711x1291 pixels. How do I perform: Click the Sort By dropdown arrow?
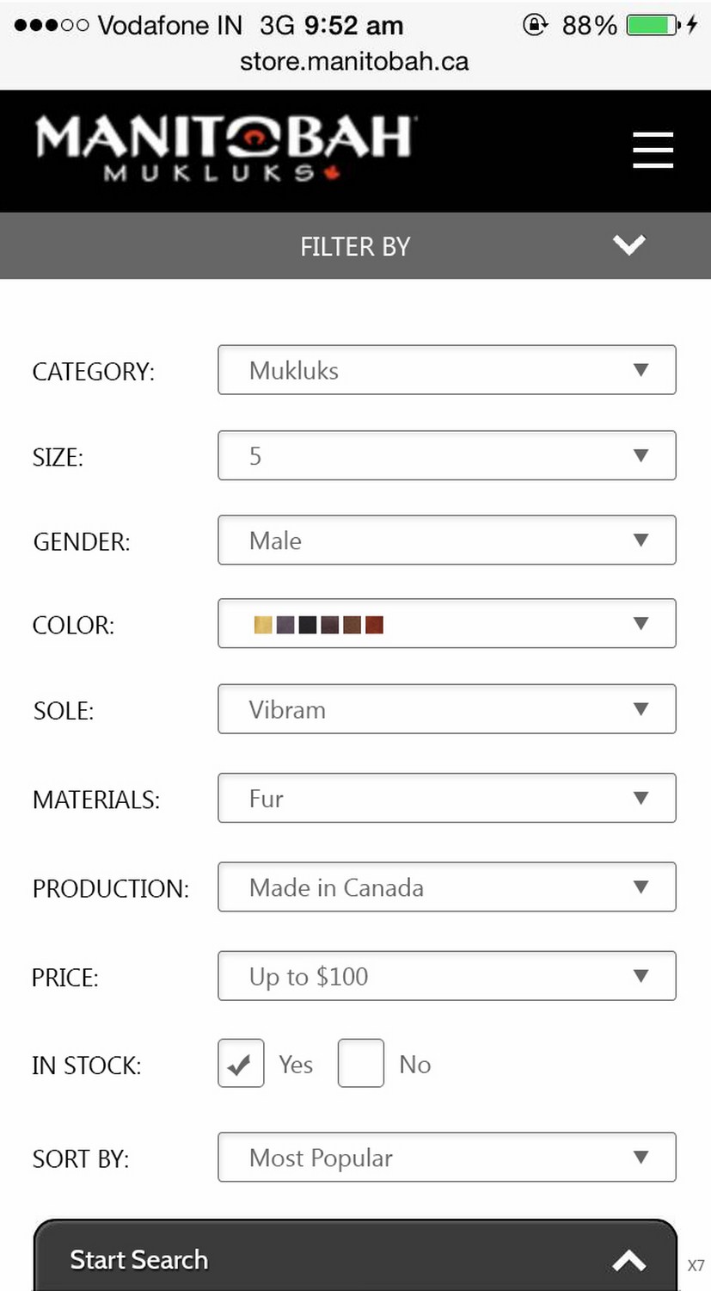[x=641, y=1158]
